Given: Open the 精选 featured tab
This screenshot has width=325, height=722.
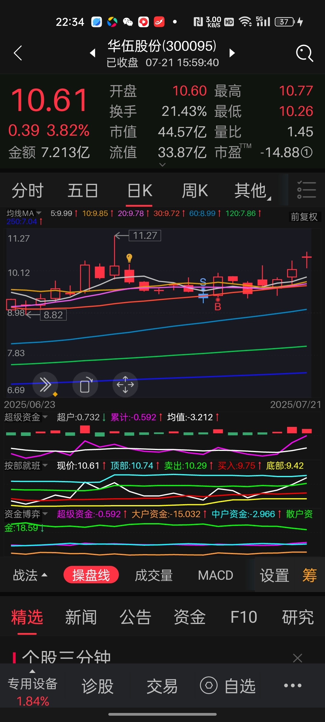Looking at the screenshot, I should pos(27,617).
